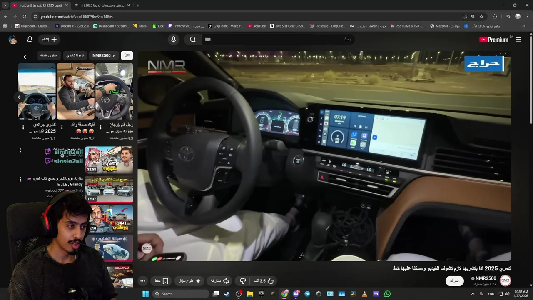Viewport: 533px width, 300px height.
Task: Open the 17:37 Camry trims comparison thumbnail
Action: pos(109,189)
